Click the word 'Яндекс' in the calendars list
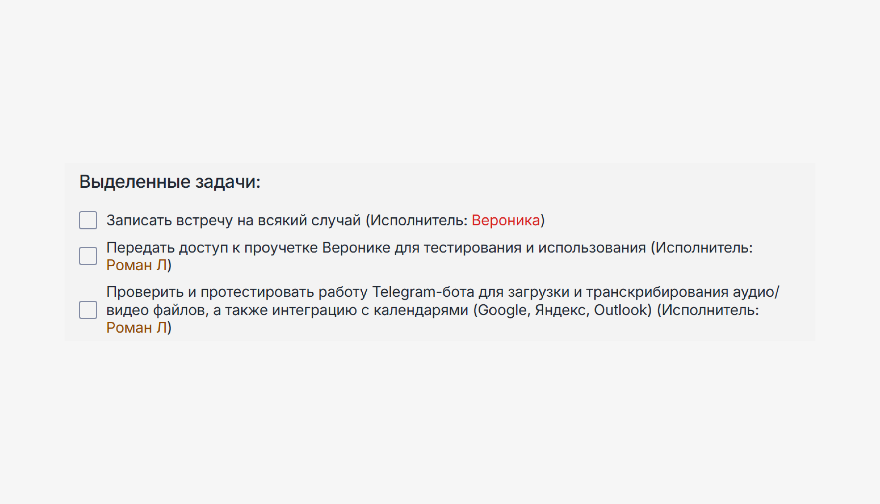 pyautogui.click(x=562, y=310)
